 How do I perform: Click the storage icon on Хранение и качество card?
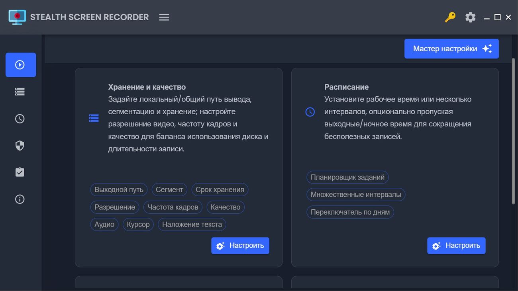[x=94, y=118]
